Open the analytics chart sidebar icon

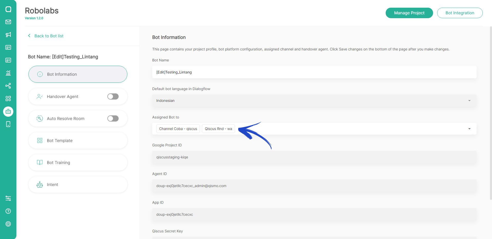[x=8, y=73]
